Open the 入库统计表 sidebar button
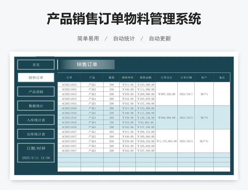Viewport: 248px width, 190px height. [x=36, y=120]
